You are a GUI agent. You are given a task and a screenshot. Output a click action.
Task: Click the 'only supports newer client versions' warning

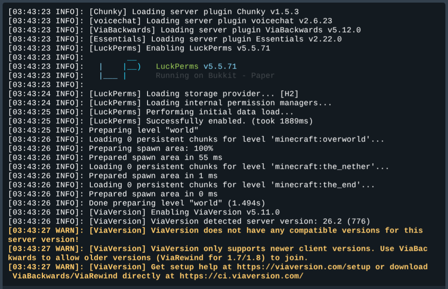[x=218, y=253]
